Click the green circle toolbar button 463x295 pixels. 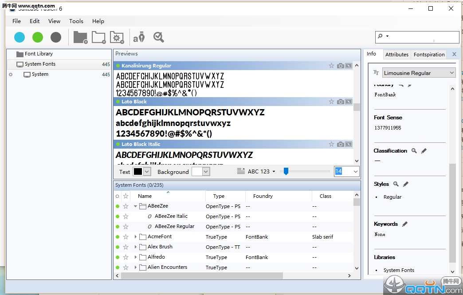tap(38, 37)
